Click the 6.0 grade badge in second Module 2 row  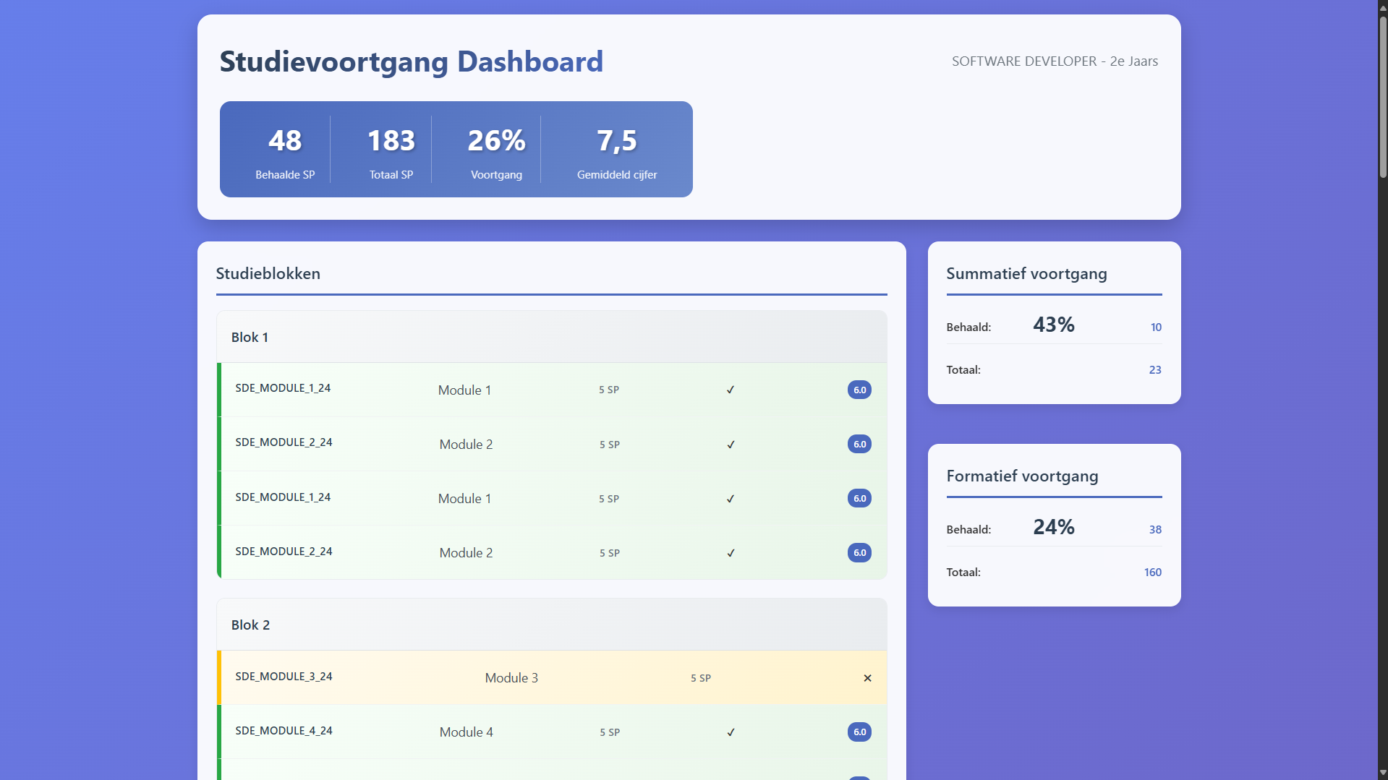click(859, 552)
